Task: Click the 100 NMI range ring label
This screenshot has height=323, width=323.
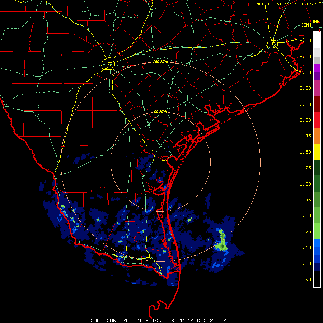Action: 160,62
